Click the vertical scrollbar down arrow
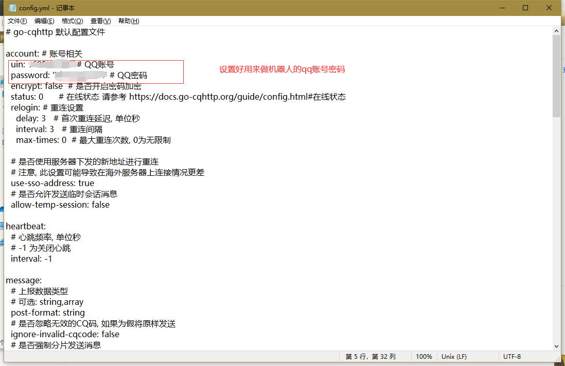Screen dimensions: 565x366 point(556,346)
